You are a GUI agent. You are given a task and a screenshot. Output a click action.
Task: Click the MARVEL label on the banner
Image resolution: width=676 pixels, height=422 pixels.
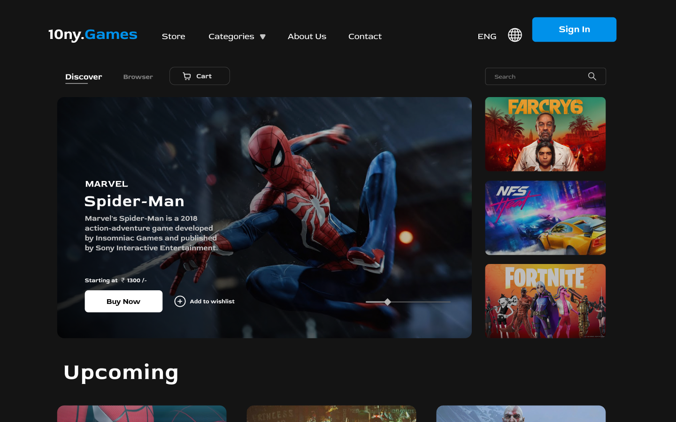coord(107,184)
